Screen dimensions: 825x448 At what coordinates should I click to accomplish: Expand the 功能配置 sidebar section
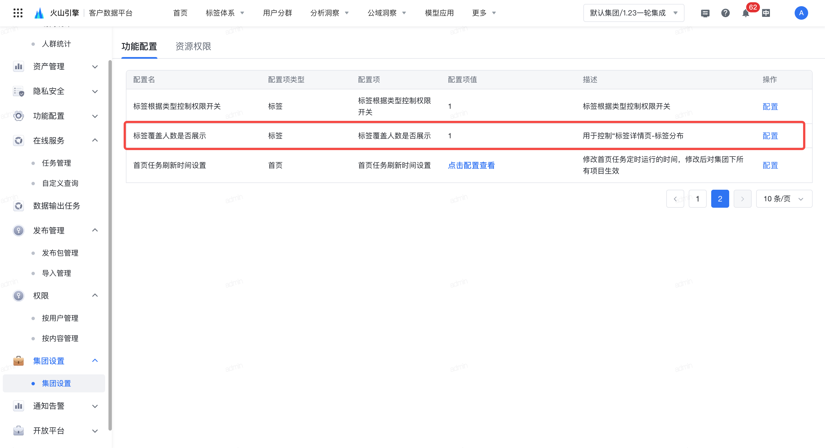point(95,116)
